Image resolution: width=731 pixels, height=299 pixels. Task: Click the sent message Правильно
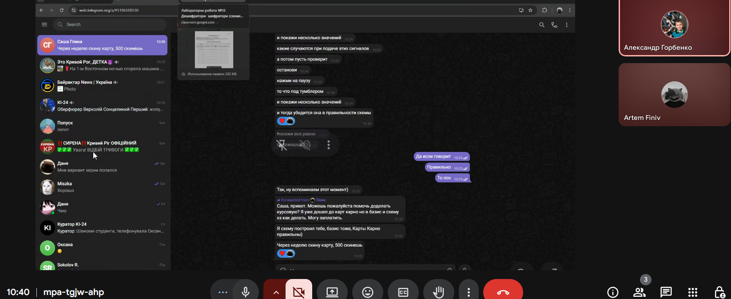[447, 167]
